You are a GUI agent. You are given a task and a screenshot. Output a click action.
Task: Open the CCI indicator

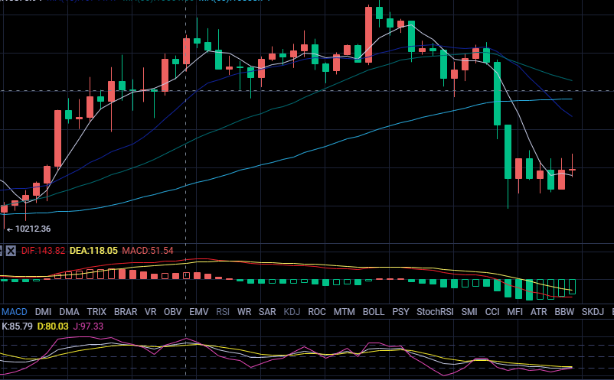tap(492, 311)
